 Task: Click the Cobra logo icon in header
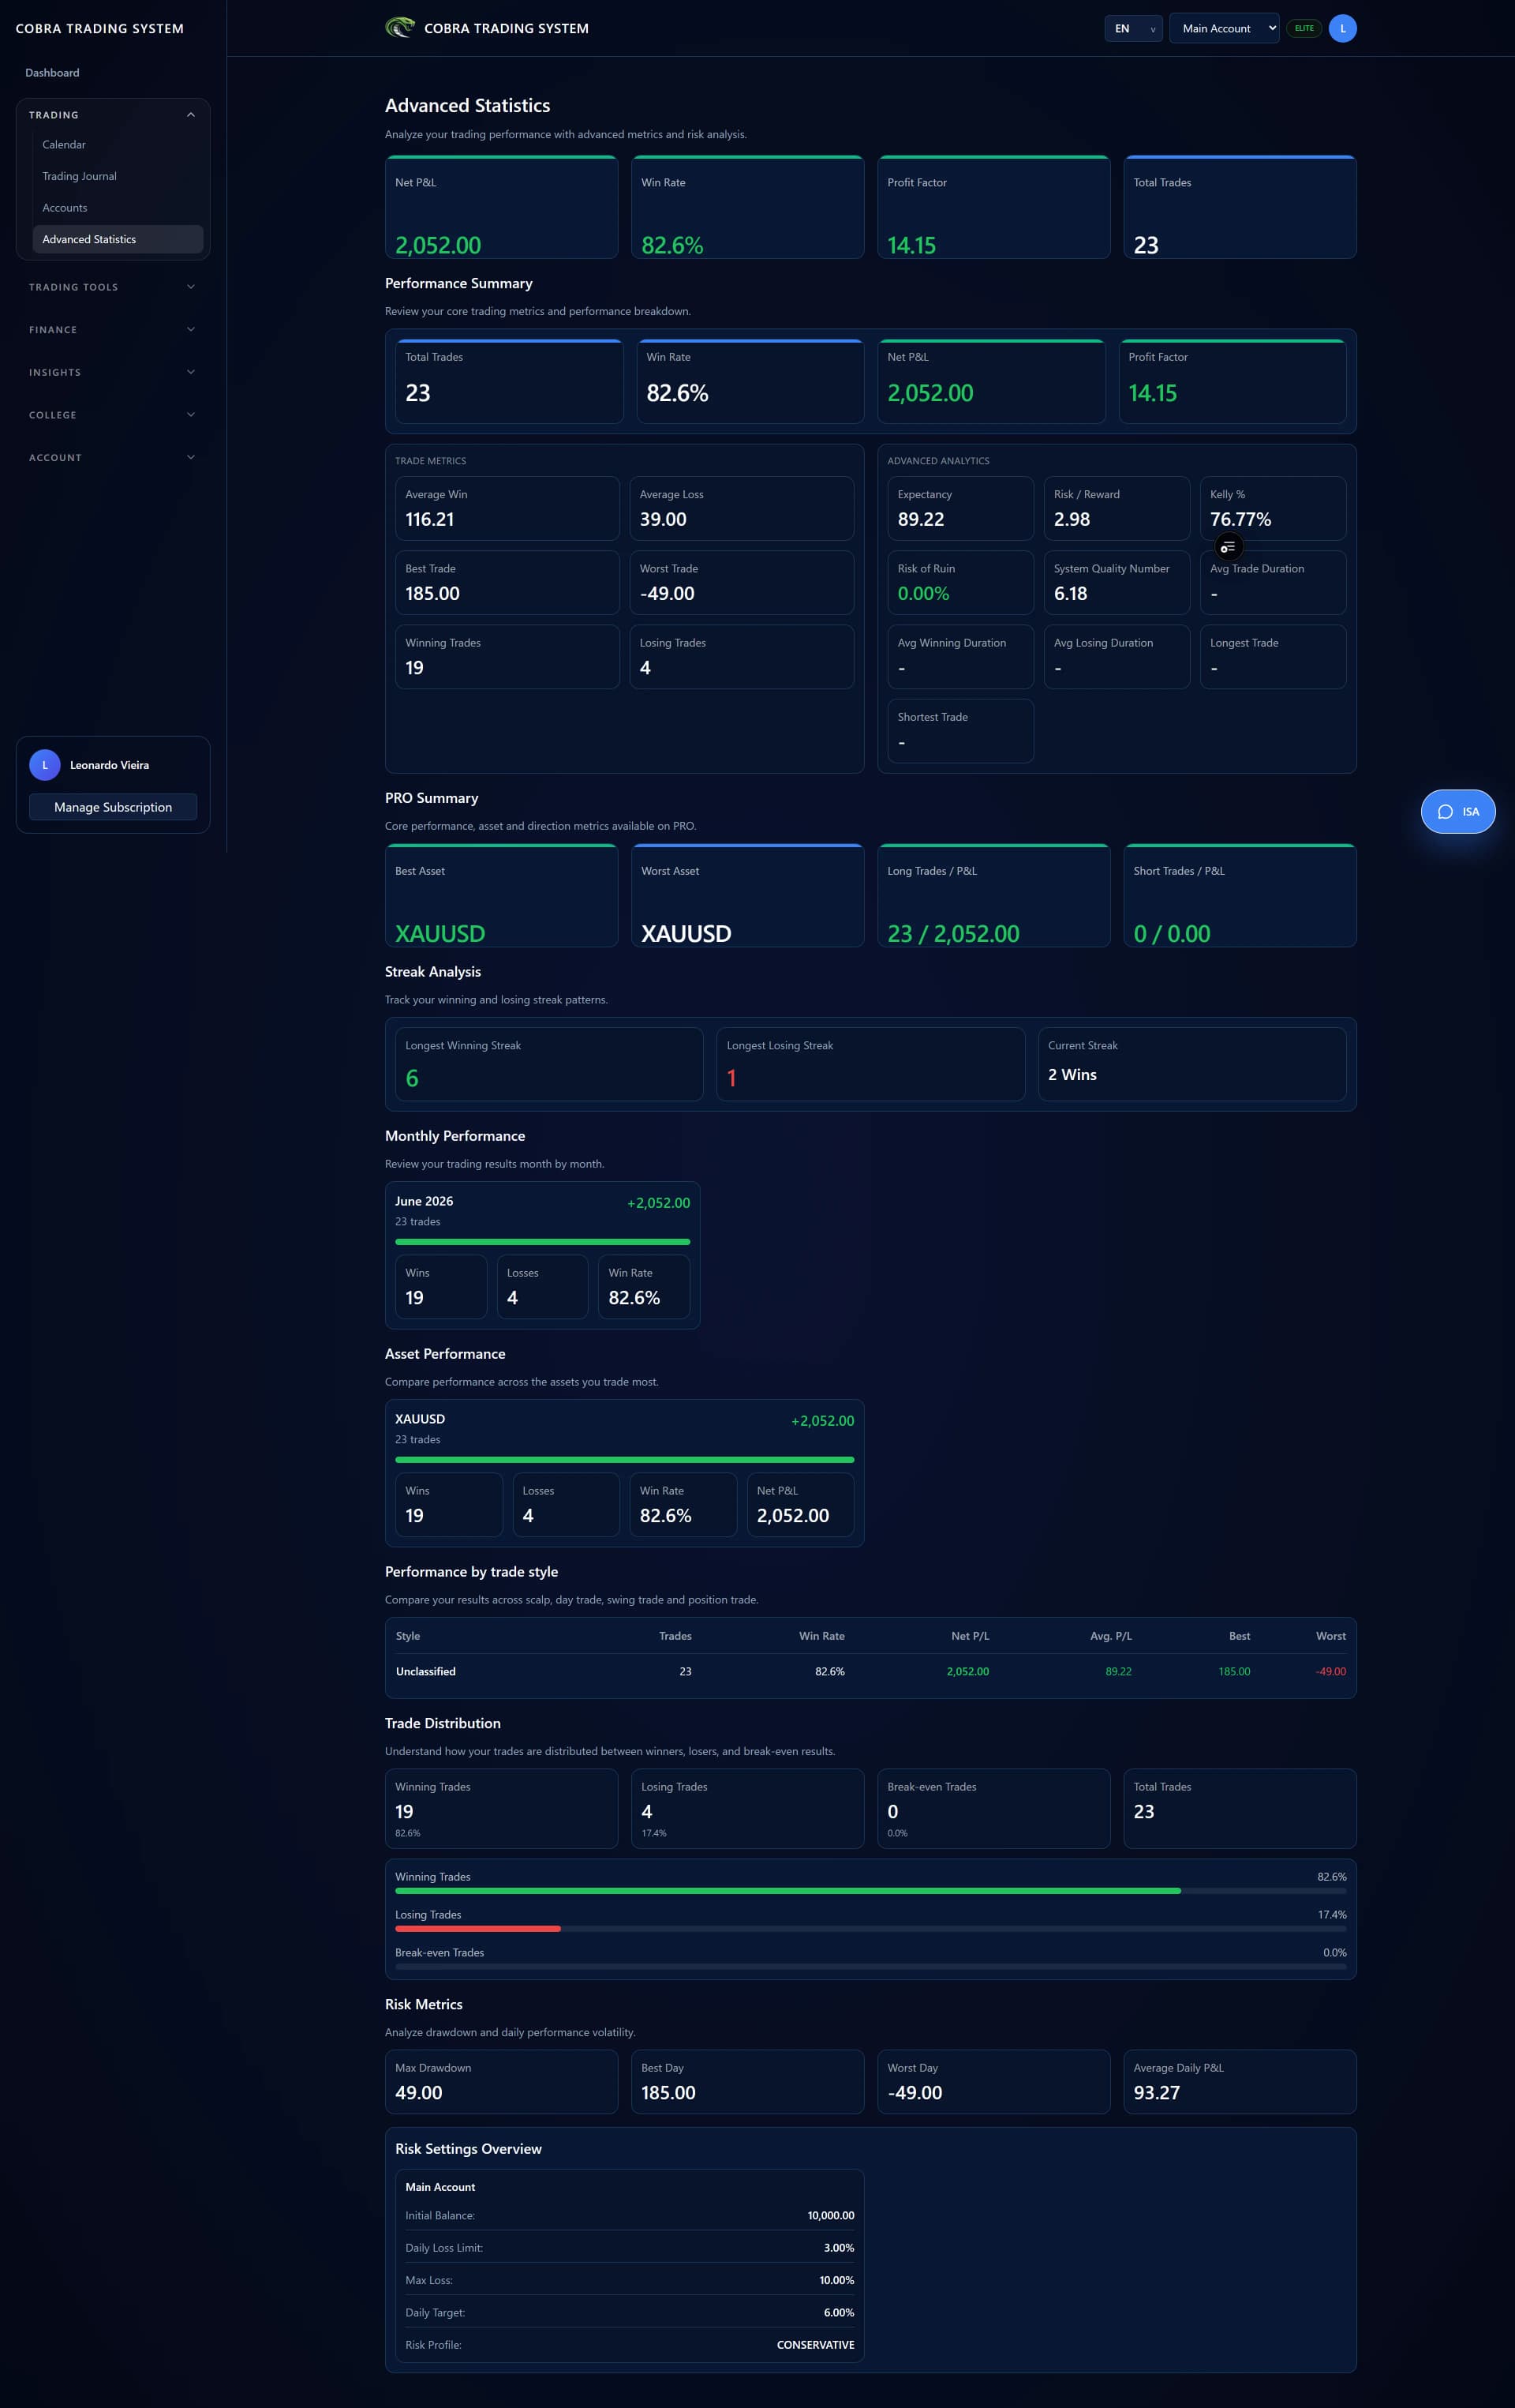coord(400,28)
